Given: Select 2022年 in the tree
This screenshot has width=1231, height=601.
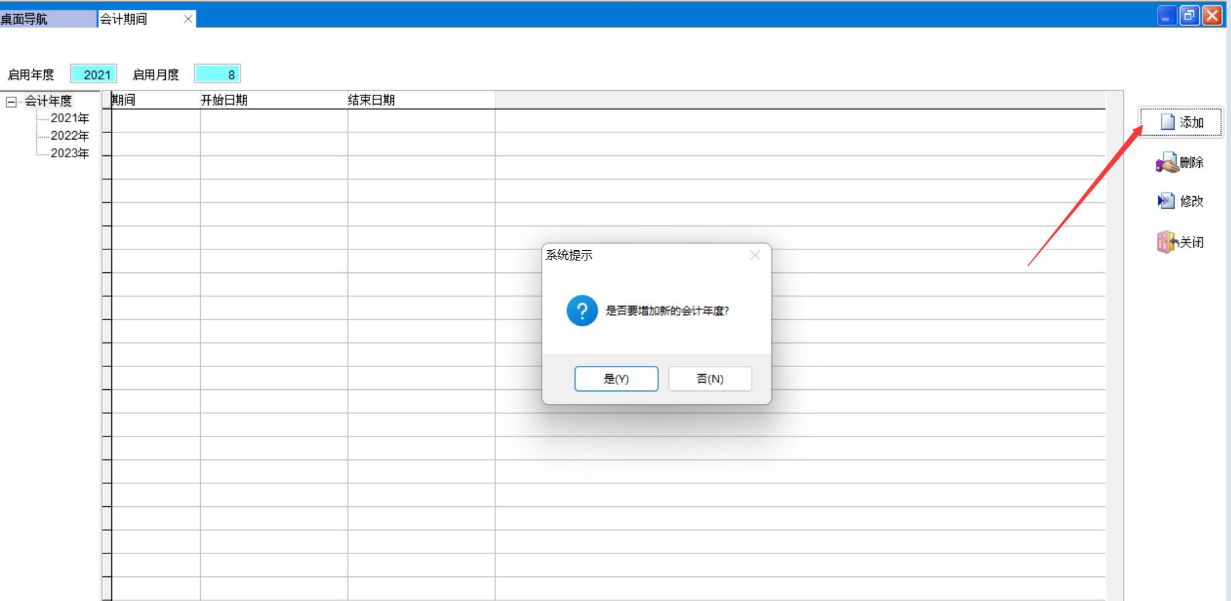Looking at the screenshot, I should coord(70,136).
